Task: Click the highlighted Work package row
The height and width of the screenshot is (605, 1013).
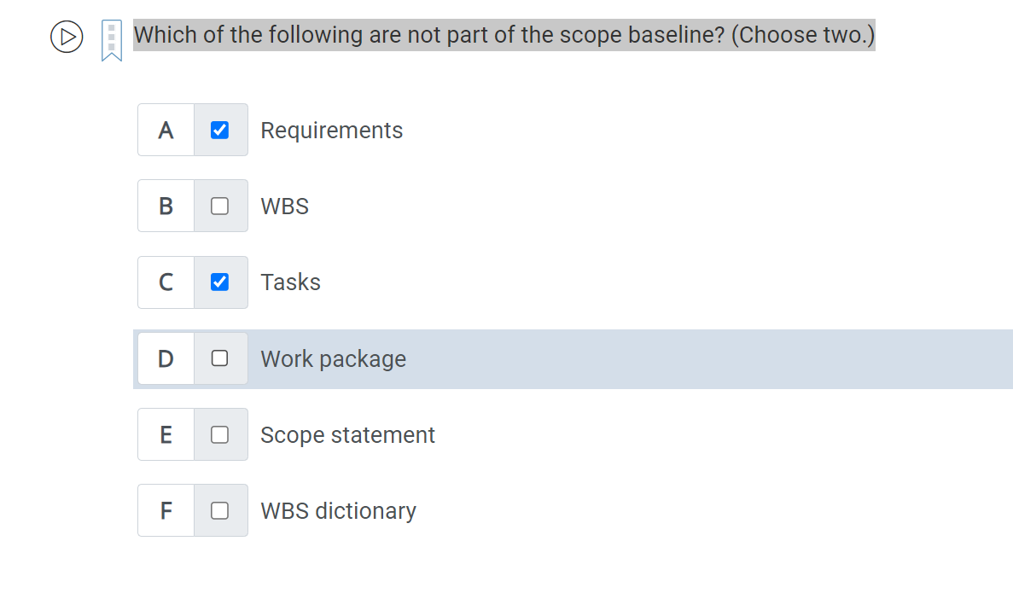Action: [573, 359]
